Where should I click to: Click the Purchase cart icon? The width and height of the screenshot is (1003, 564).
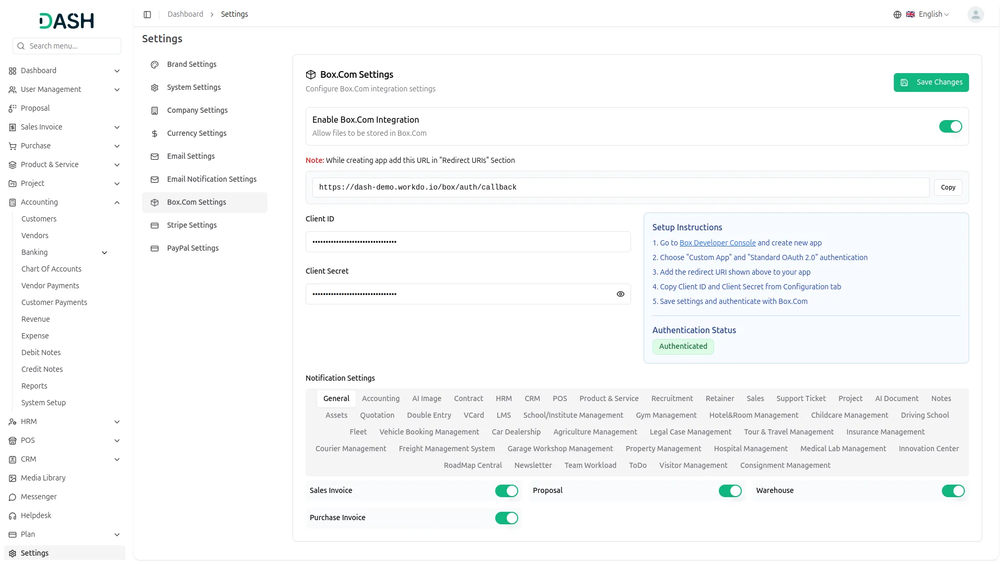pyautogui.click(x=13, y=146)
